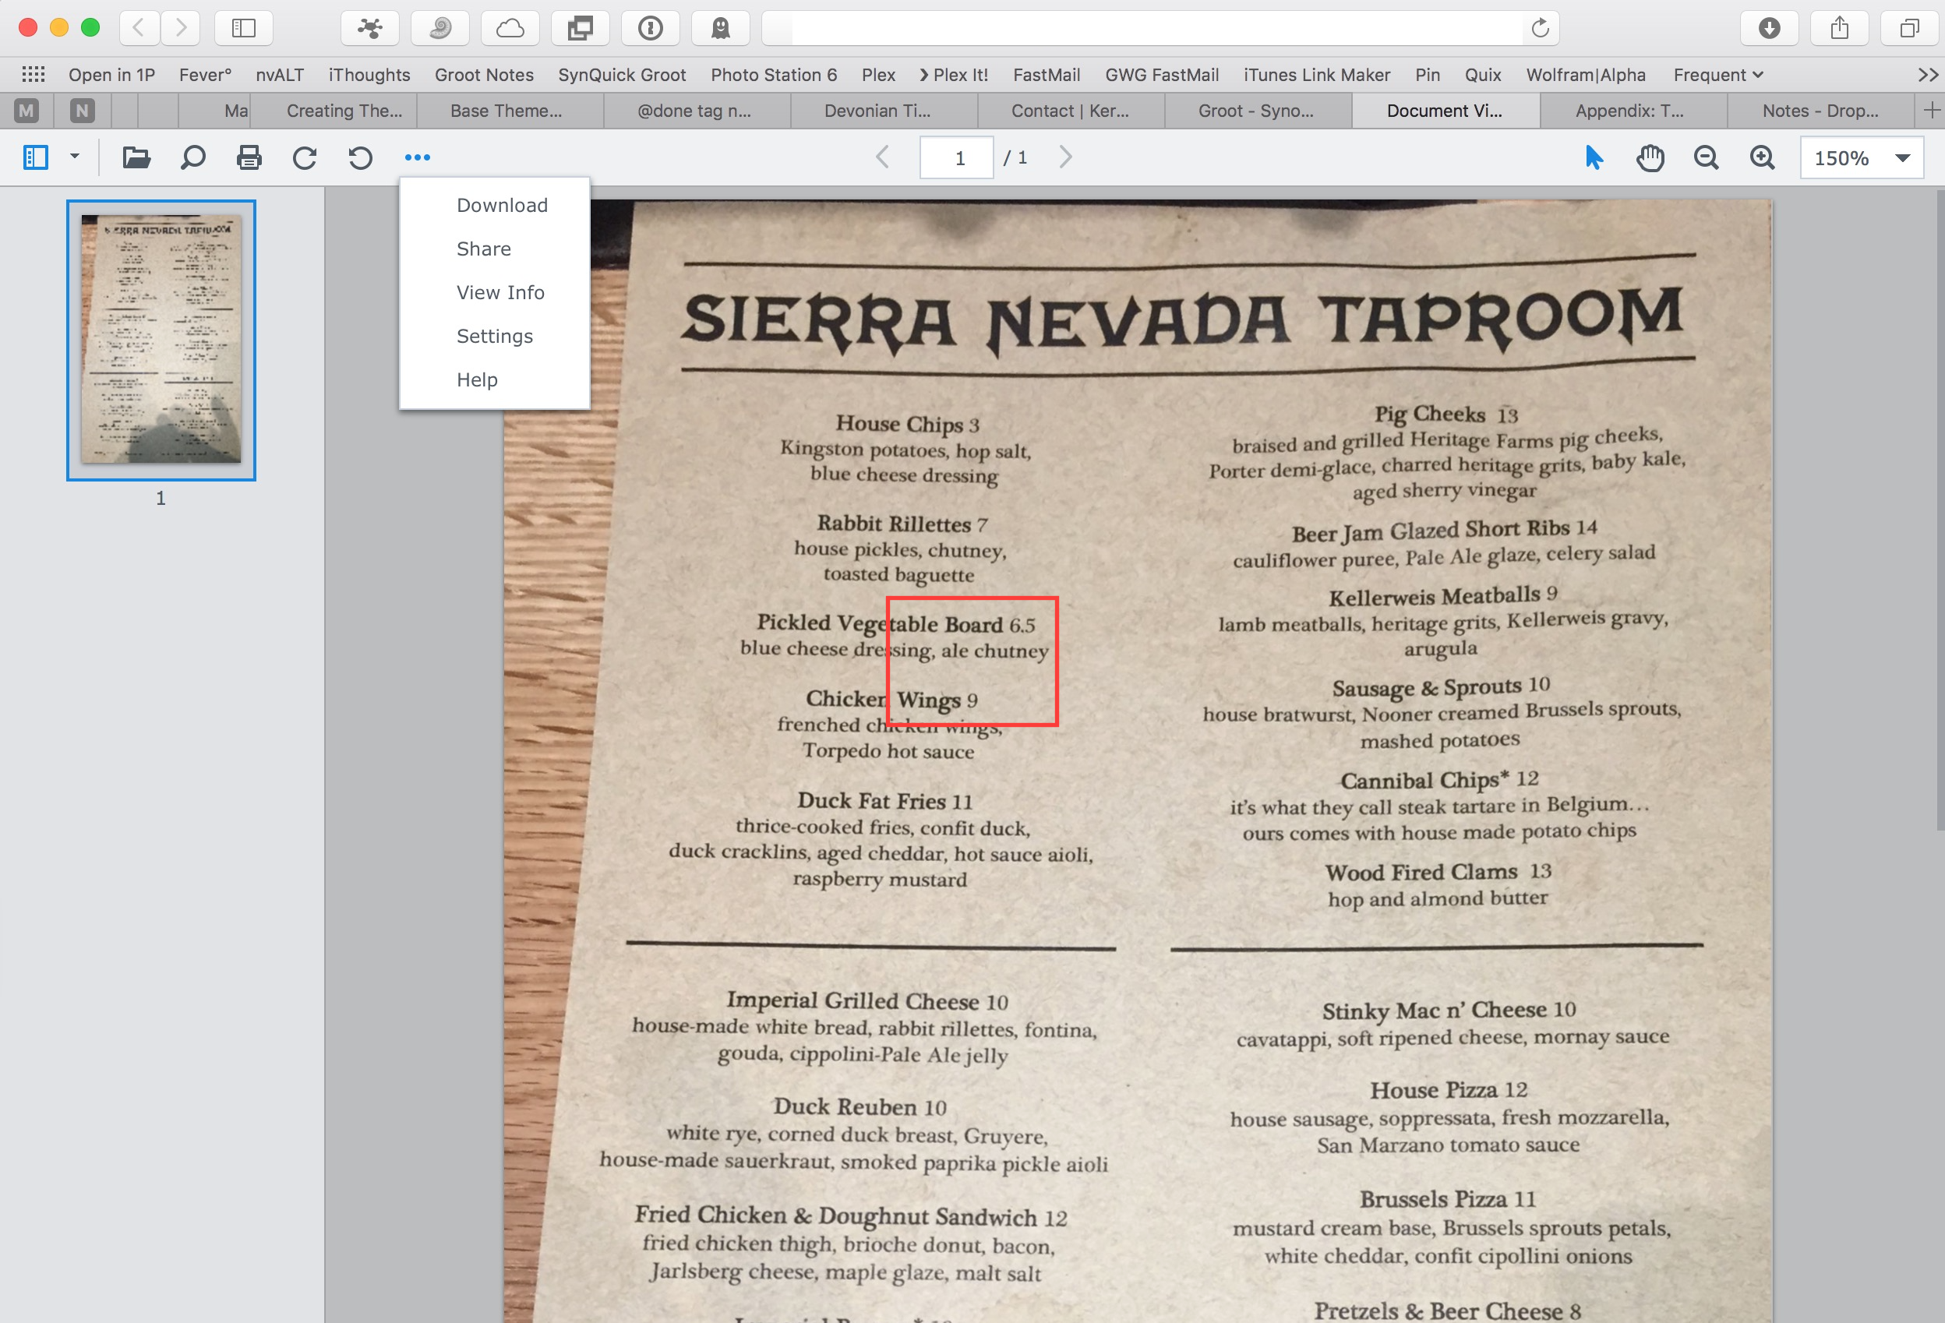This screenshot has width=1945, height=1323.
Task: Choose Share from the dropdown menu
Action: pyautogui.click(x=484, y=249)
